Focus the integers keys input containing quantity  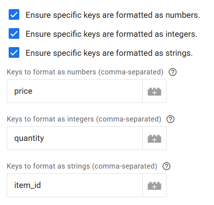tap(74, 138)
